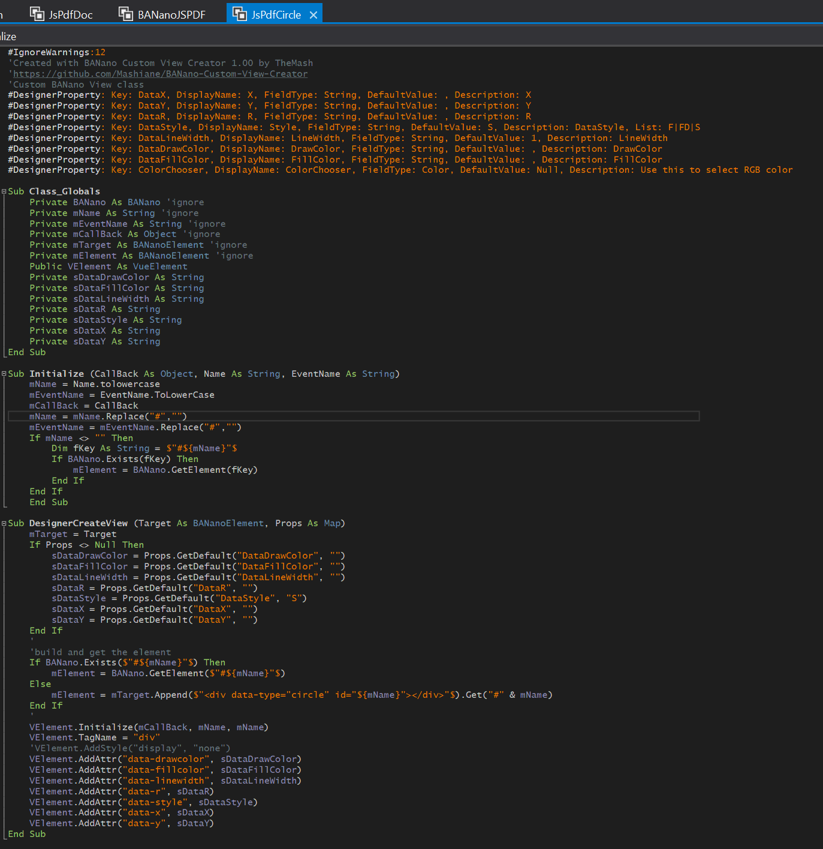Click the BANanoJSPDF tab module icon
Viewport: 823px width, 849px height.
126,14
